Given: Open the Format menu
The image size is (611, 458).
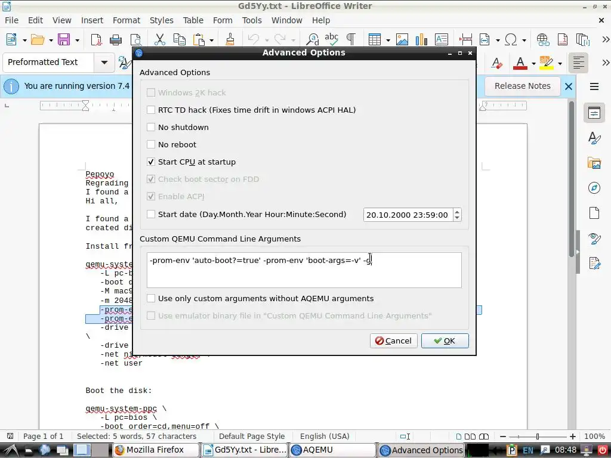Looking at the screenshot, I should click(126, 20).
